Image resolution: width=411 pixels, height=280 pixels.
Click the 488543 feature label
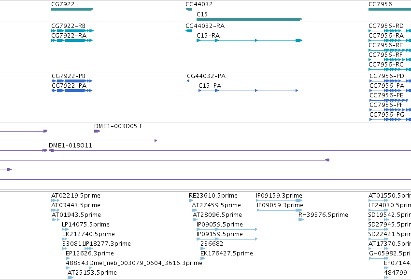[77, 263]
